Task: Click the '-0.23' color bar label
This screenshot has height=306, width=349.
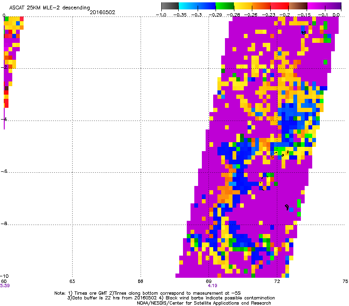Action: [x=268, y=15]
